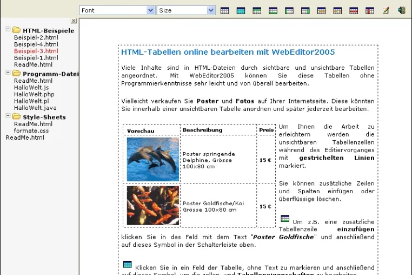
Task: Click the 'Poster Goldfische/Koi' description cell
Action: point(218,206)
